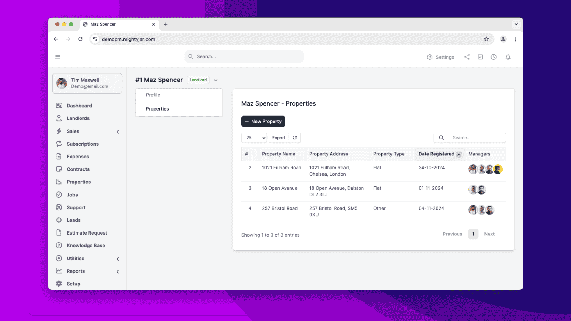This screenshot has width=571, height=321.
Task: Open the browser profile icon
Action: point(503,39)
